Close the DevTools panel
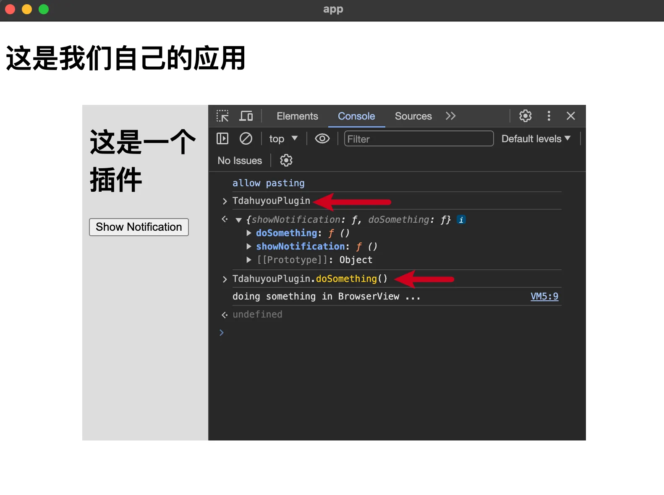Screen dimensions: 664x495 pos(570,116)
